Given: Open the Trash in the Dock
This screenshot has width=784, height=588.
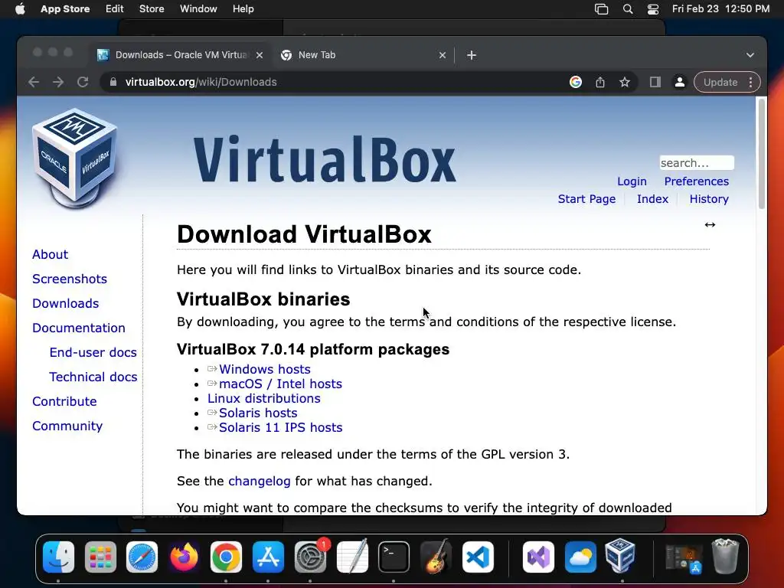Looking at the screenshot, I should click(x=726, y=557).
